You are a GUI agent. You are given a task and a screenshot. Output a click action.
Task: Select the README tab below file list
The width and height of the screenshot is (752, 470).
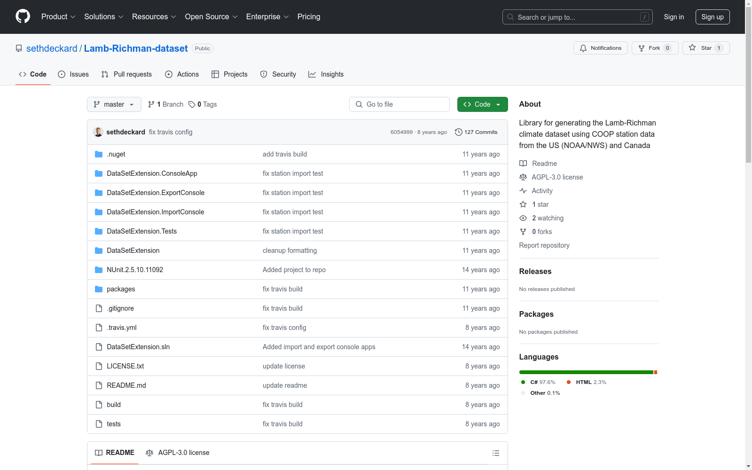(x=115, y=453)
